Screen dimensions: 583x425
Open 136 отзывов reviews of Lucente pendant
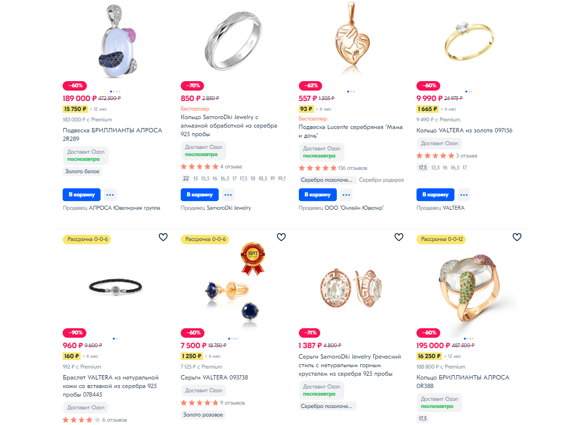tap(352, 168)
